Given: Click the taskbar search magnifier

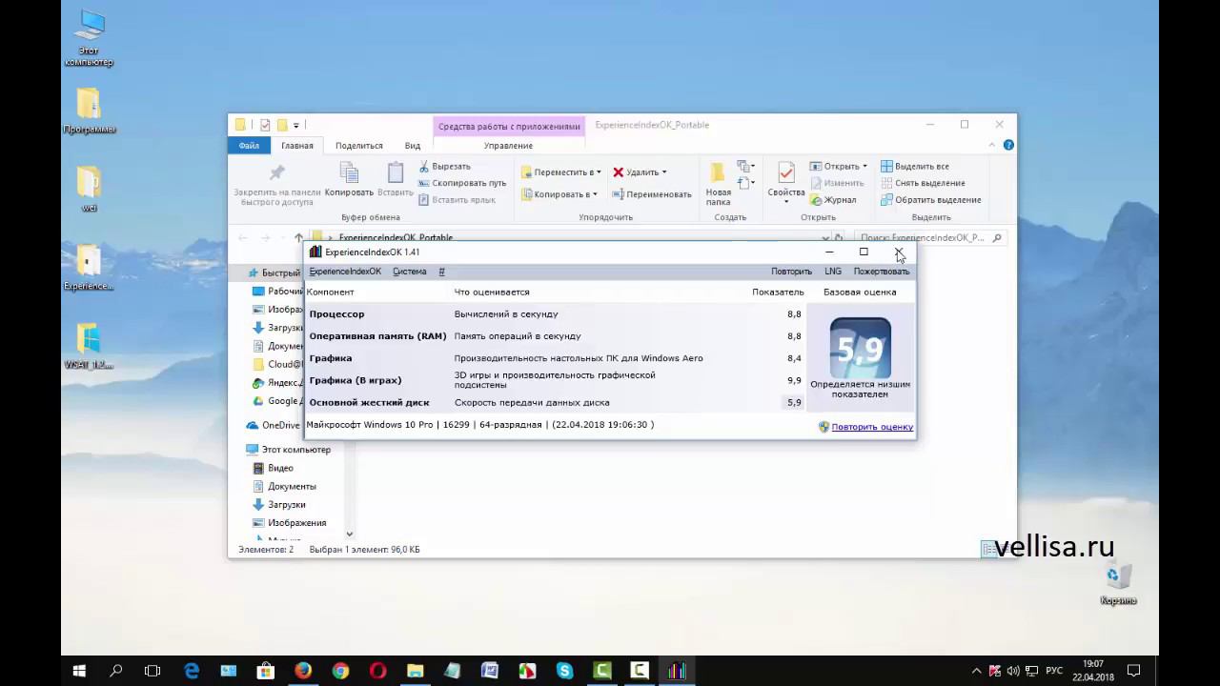Looking at the screenshot, I should tap(116, 671).
